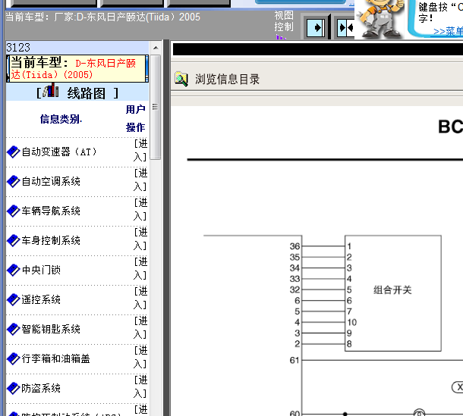Select the 自动变速器（AT） list entry
This screenshot has height=416, width=463.
click(59, 152)
